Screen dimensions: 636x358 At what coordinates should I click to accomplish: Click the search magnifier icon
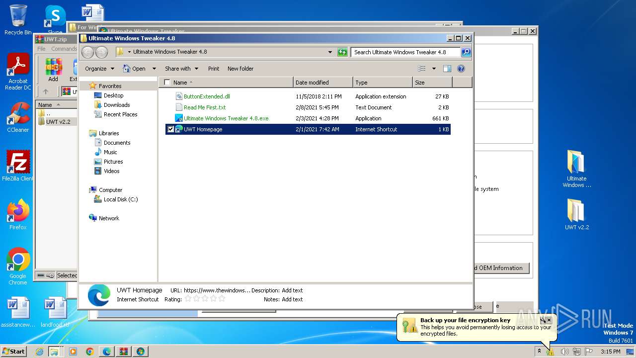point(466,52)
